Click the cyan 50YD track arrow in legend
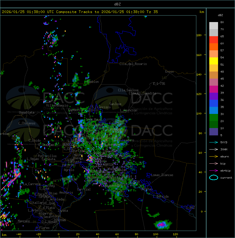This screenshot has height=238, width=235. click(x=214, y=142)
